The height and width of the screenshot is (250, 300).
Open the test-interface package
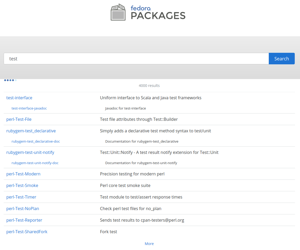pos(19,98)
